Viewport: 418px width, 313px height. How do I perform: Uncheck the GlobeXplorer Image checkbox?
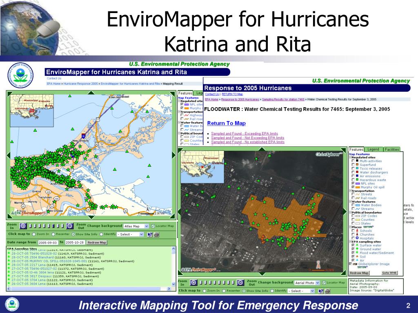[351, 264]
